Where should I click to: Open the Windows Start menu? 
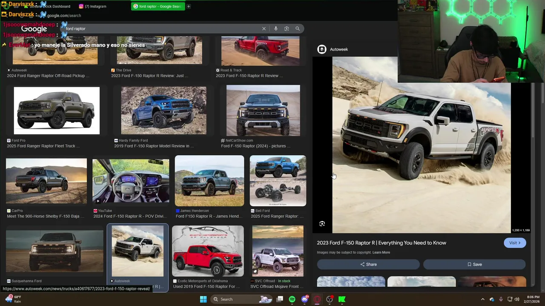click(204, 299)
